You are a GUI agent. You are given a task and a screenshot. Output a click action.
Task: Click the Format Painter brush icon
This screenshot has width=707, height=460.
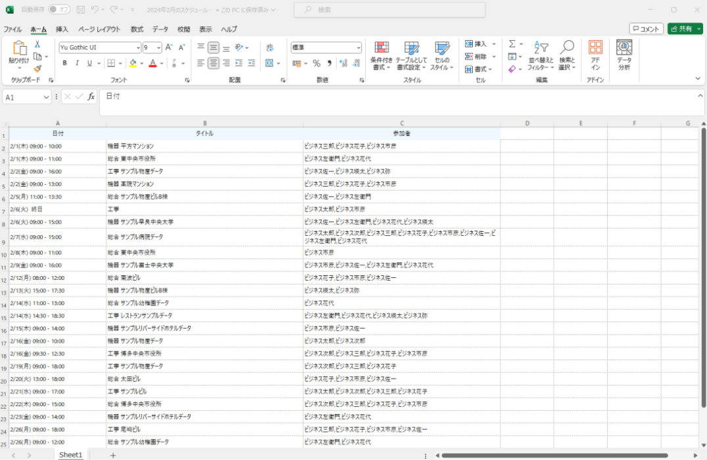point(37,68)
